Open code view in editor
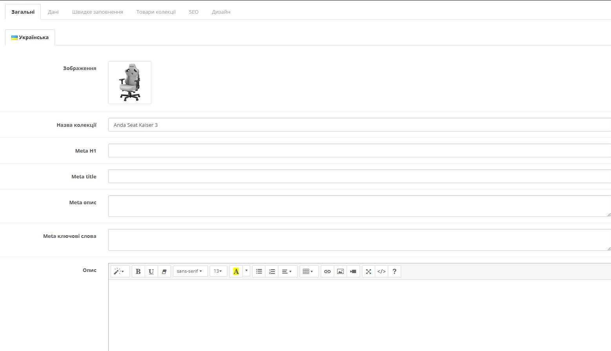This screenshot has width=611, height=351. (x=382, y=272)
